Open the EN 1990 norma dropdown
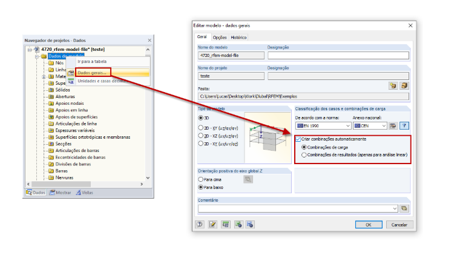460x275 pixels. coord(323,125)
